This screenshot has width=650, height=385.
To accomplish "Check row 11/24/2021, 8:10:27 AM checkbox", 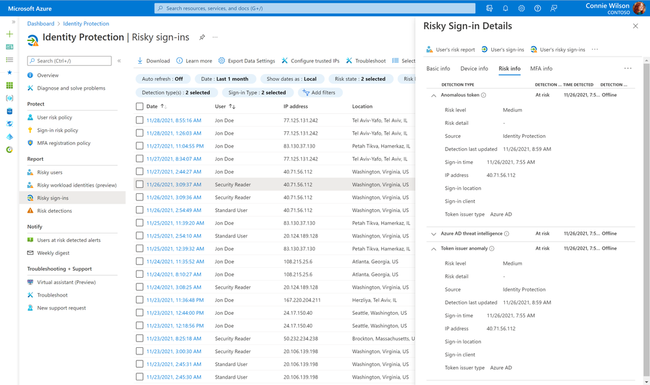I will click(139, 274).
